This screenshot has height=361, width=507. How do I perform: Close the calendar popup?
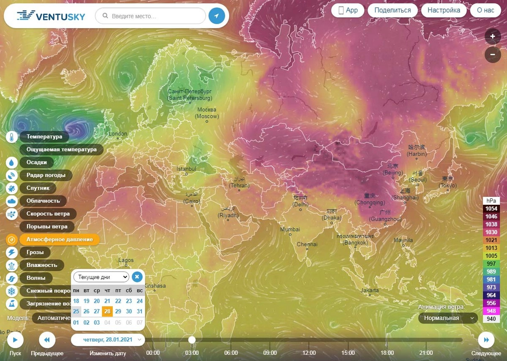(x=137, y=277)
